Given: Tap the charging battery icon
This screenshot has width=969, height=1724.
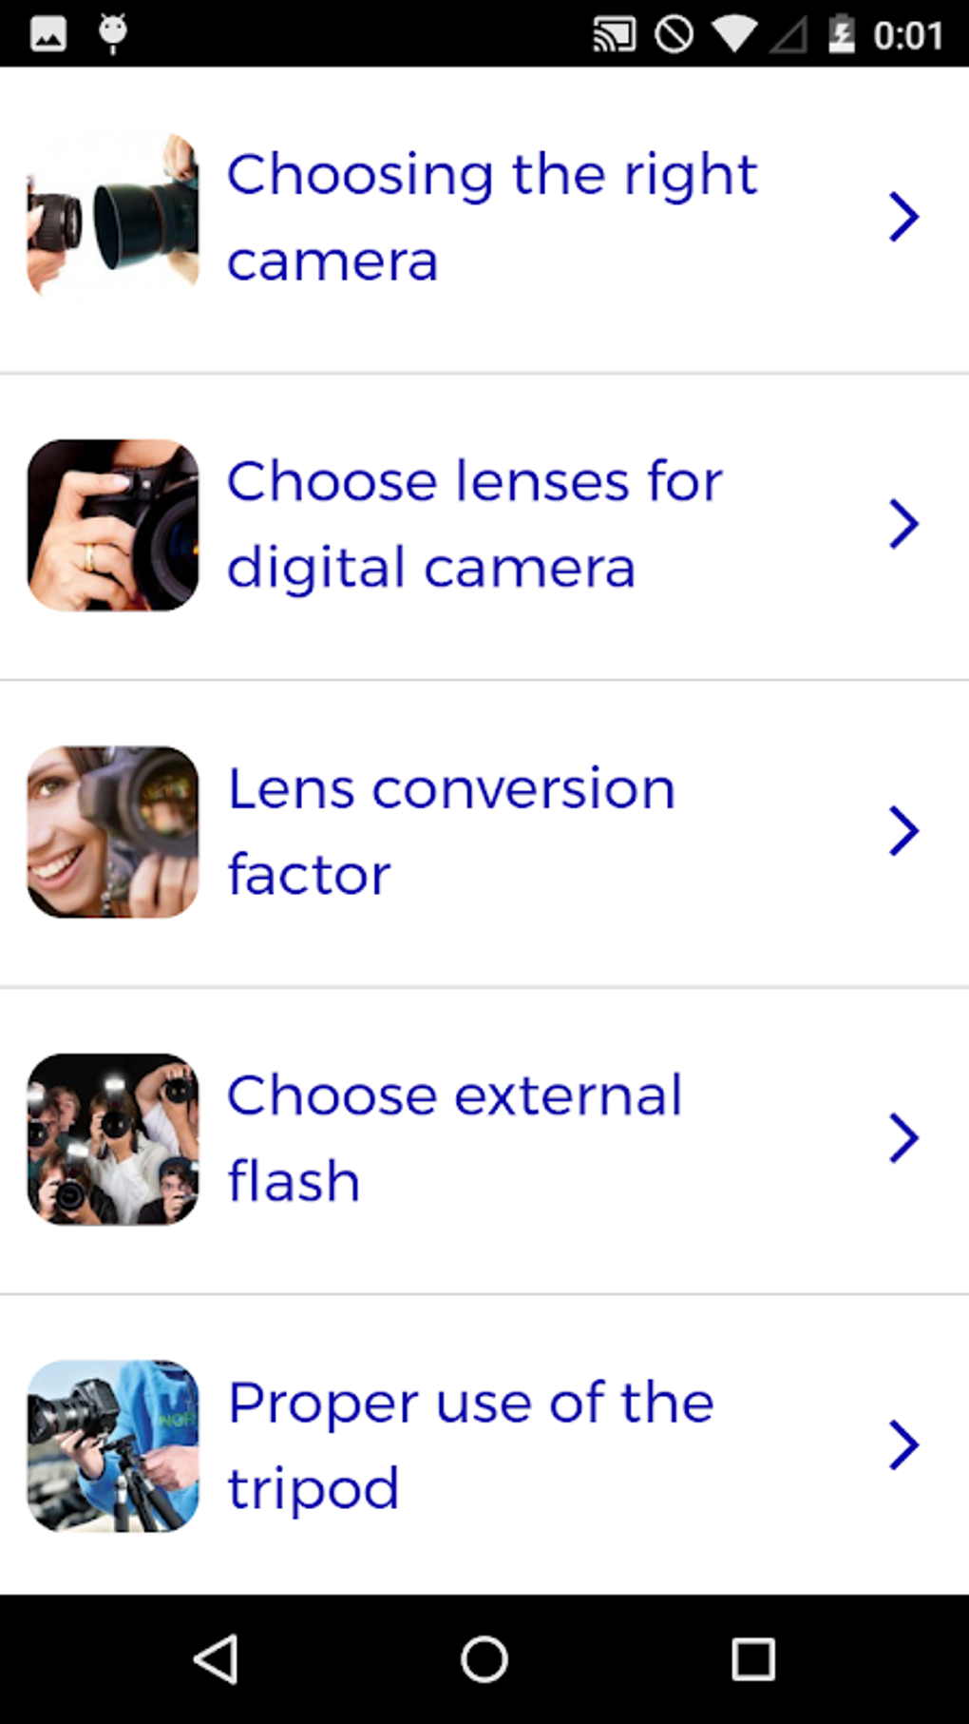Looking at the screenshot, I should (842, 33).
